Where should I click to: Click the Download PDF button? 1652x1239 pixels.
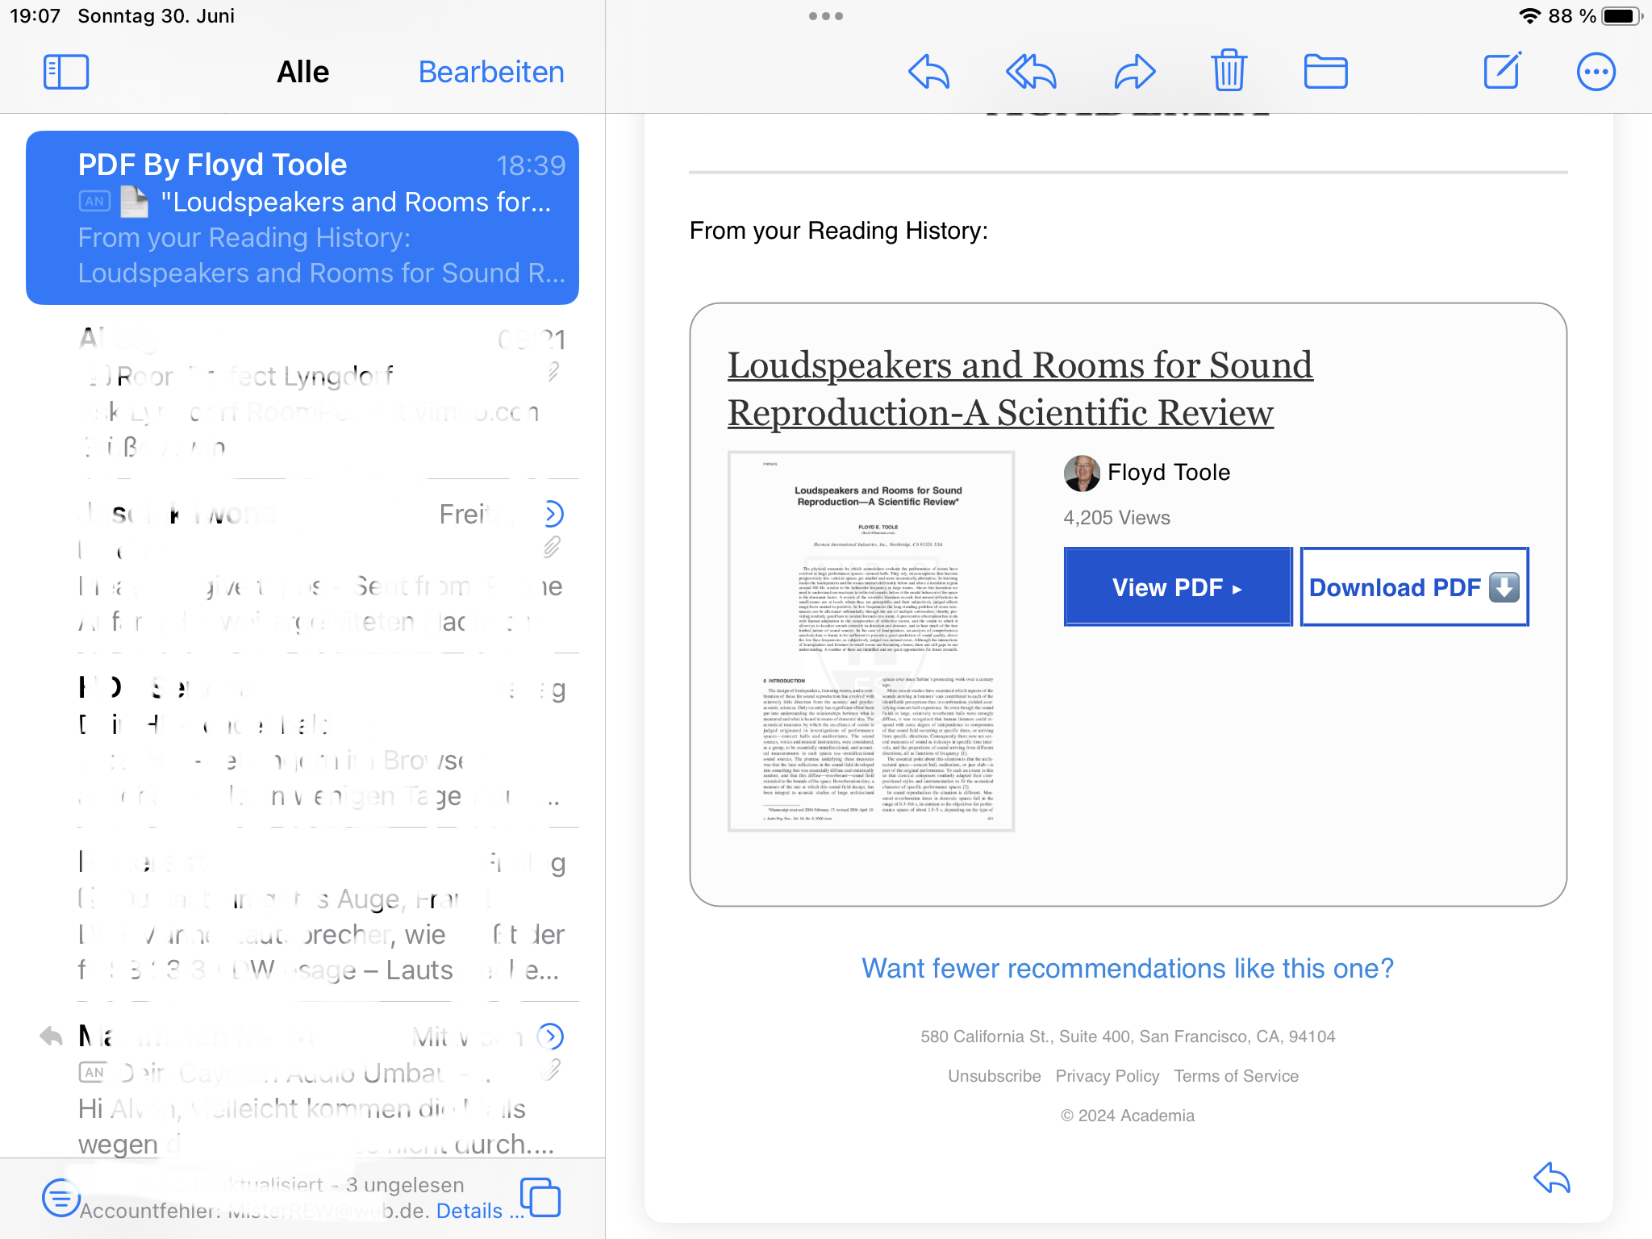coord(1415,586)
